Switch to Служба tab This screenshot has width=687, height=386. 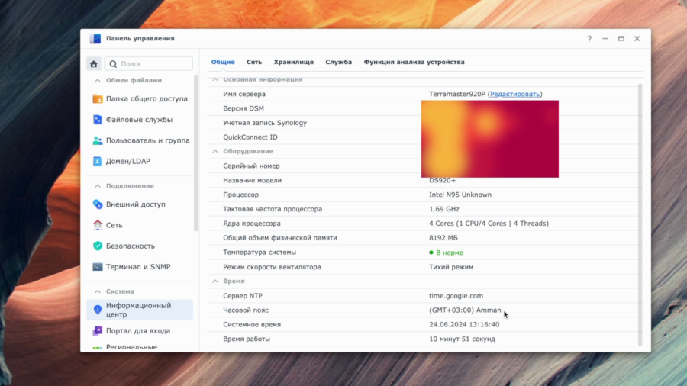click(x=339, y=62)
